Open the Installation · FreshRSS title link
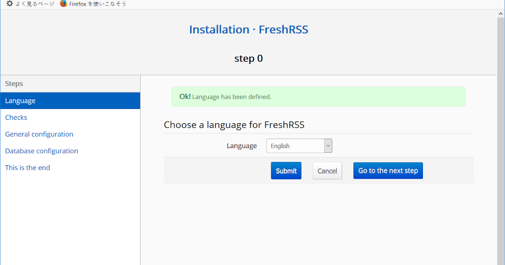505x265 pixels. point(248,30)
